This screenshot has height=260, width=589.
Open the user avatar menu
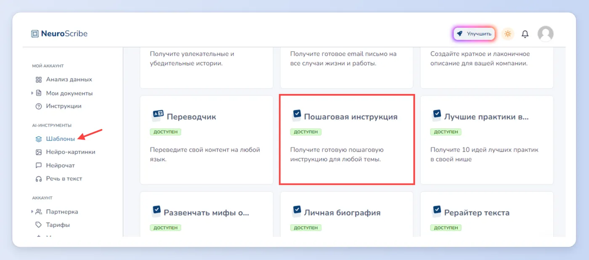[546, 34]
